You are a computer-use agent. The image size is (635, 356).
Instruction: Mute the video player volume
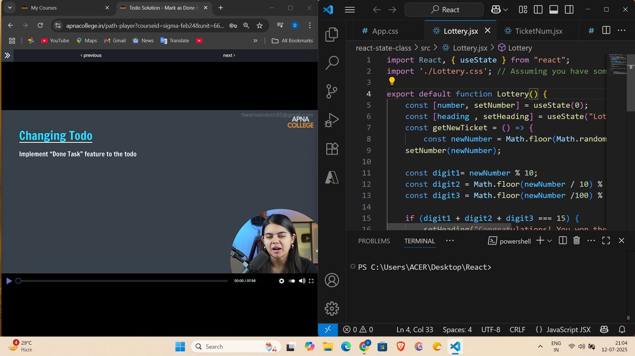pos(302,281)
